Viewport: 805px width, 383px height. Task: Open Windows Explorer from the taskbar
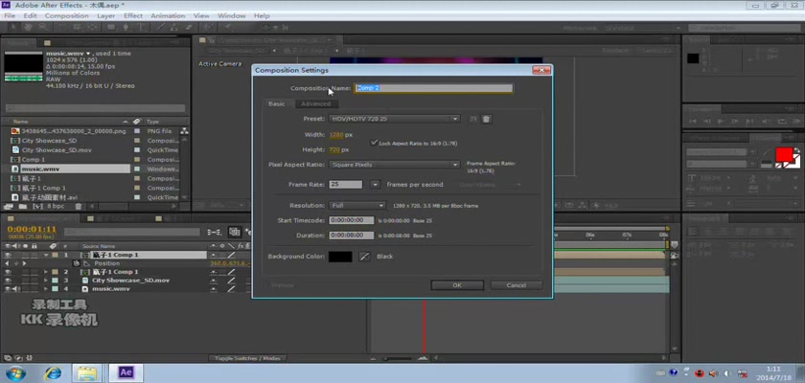[x=89, y=372]
